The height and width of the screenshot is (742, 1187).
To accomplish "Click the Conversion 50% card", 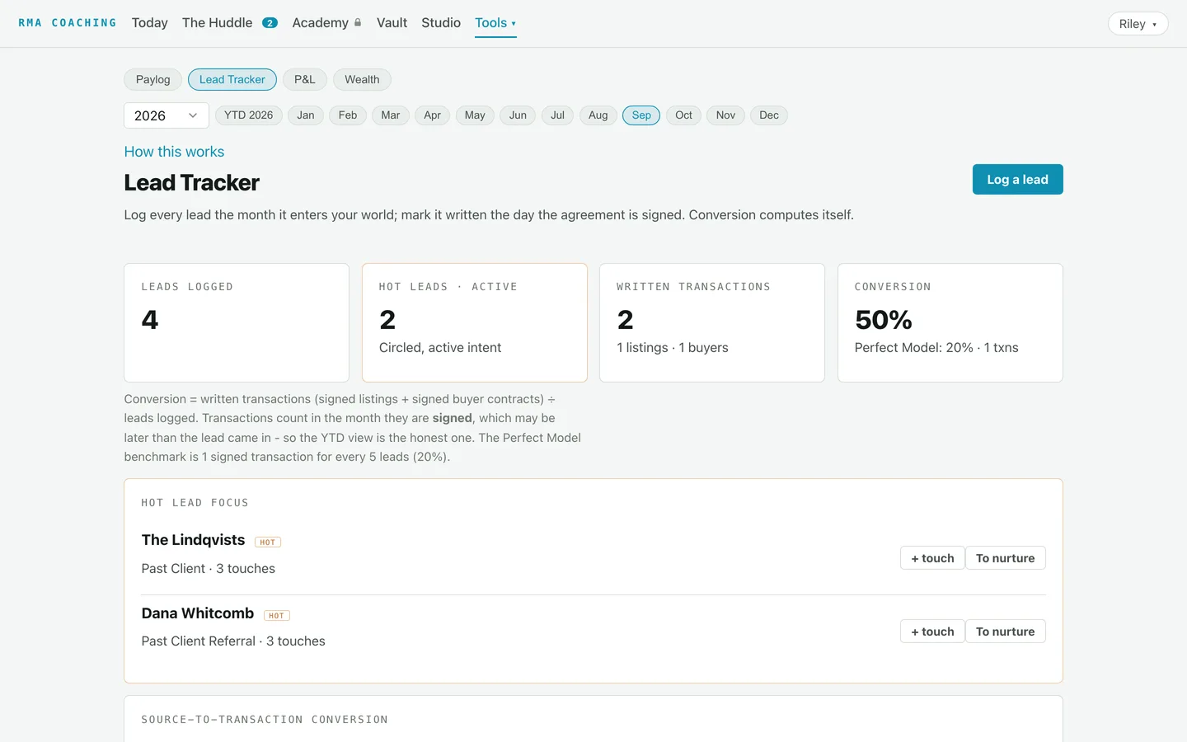I will pos(950,322).
